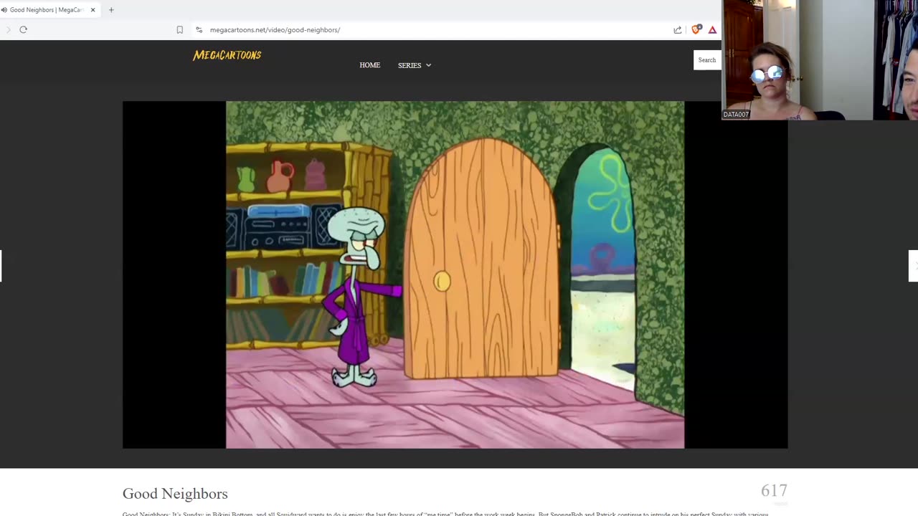The width and height of the screenshot is (918, 516).
Task: Click the tab audio speaker icon
Action: (x=4, y=10)
